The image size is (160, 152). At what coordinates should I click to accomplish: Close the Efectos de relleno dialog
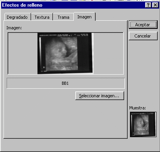(x=155, y=5)
